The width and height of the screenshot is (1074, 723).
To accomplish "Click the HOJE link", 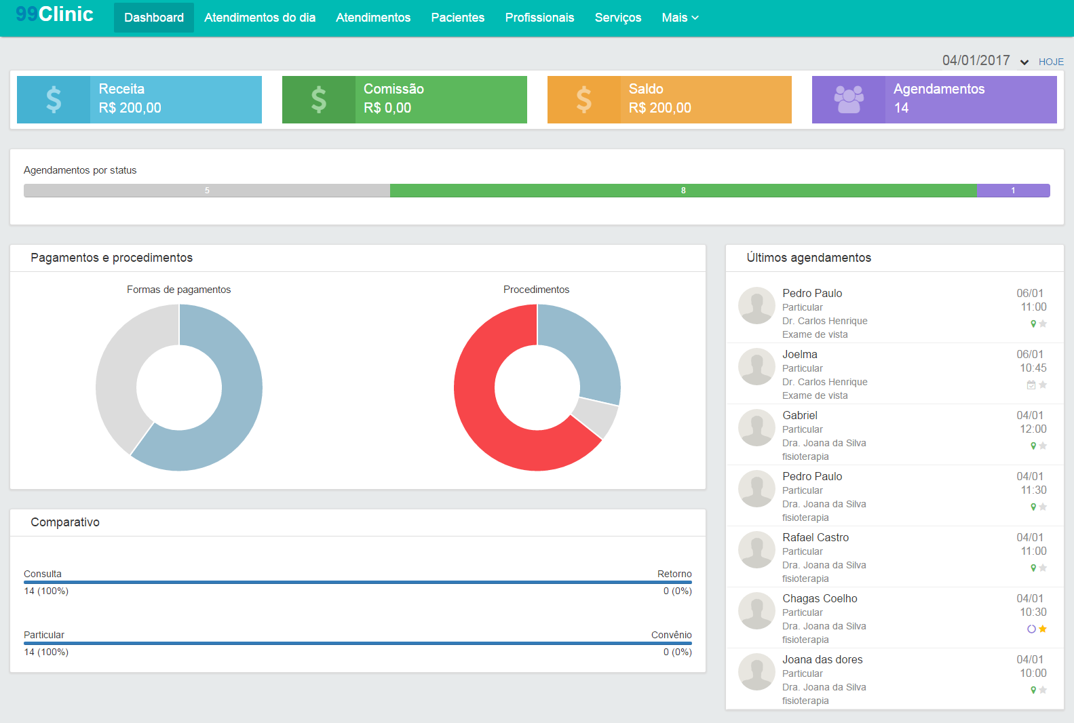I will 1051,62.
